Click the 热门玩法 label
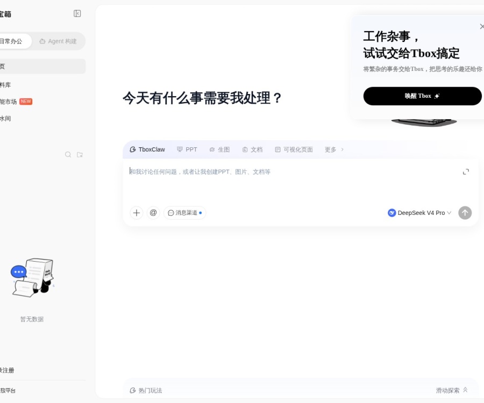Screen dimensions: 484x403 tap(150, 390)
